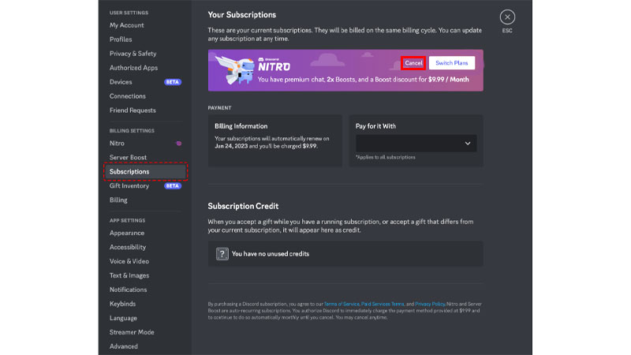Open the Billing settings page
The image size is (631, 355).
[118, 200]
